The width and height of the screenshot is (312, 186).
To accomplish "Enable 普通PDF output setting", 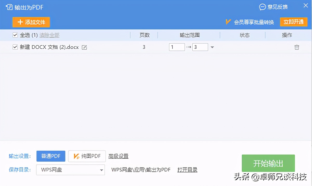I will 51,156.
